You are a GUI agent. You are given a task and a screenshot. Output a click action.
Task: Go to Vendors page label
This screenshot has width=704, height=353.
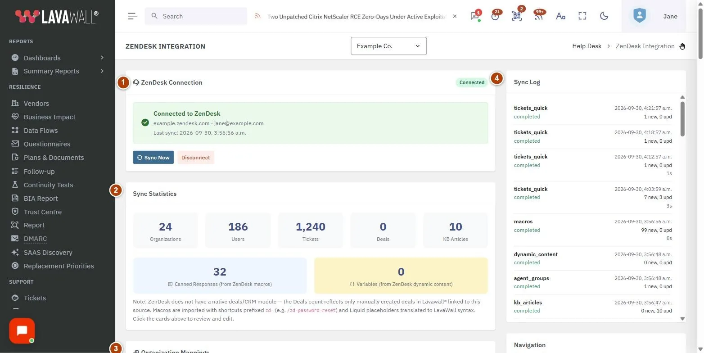coord(36,104)
